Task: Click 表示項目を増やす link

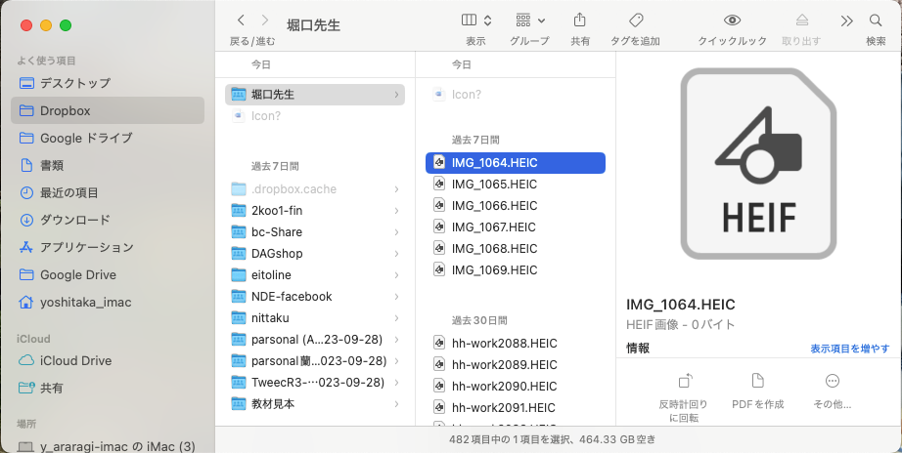Action: click(849, 349)
